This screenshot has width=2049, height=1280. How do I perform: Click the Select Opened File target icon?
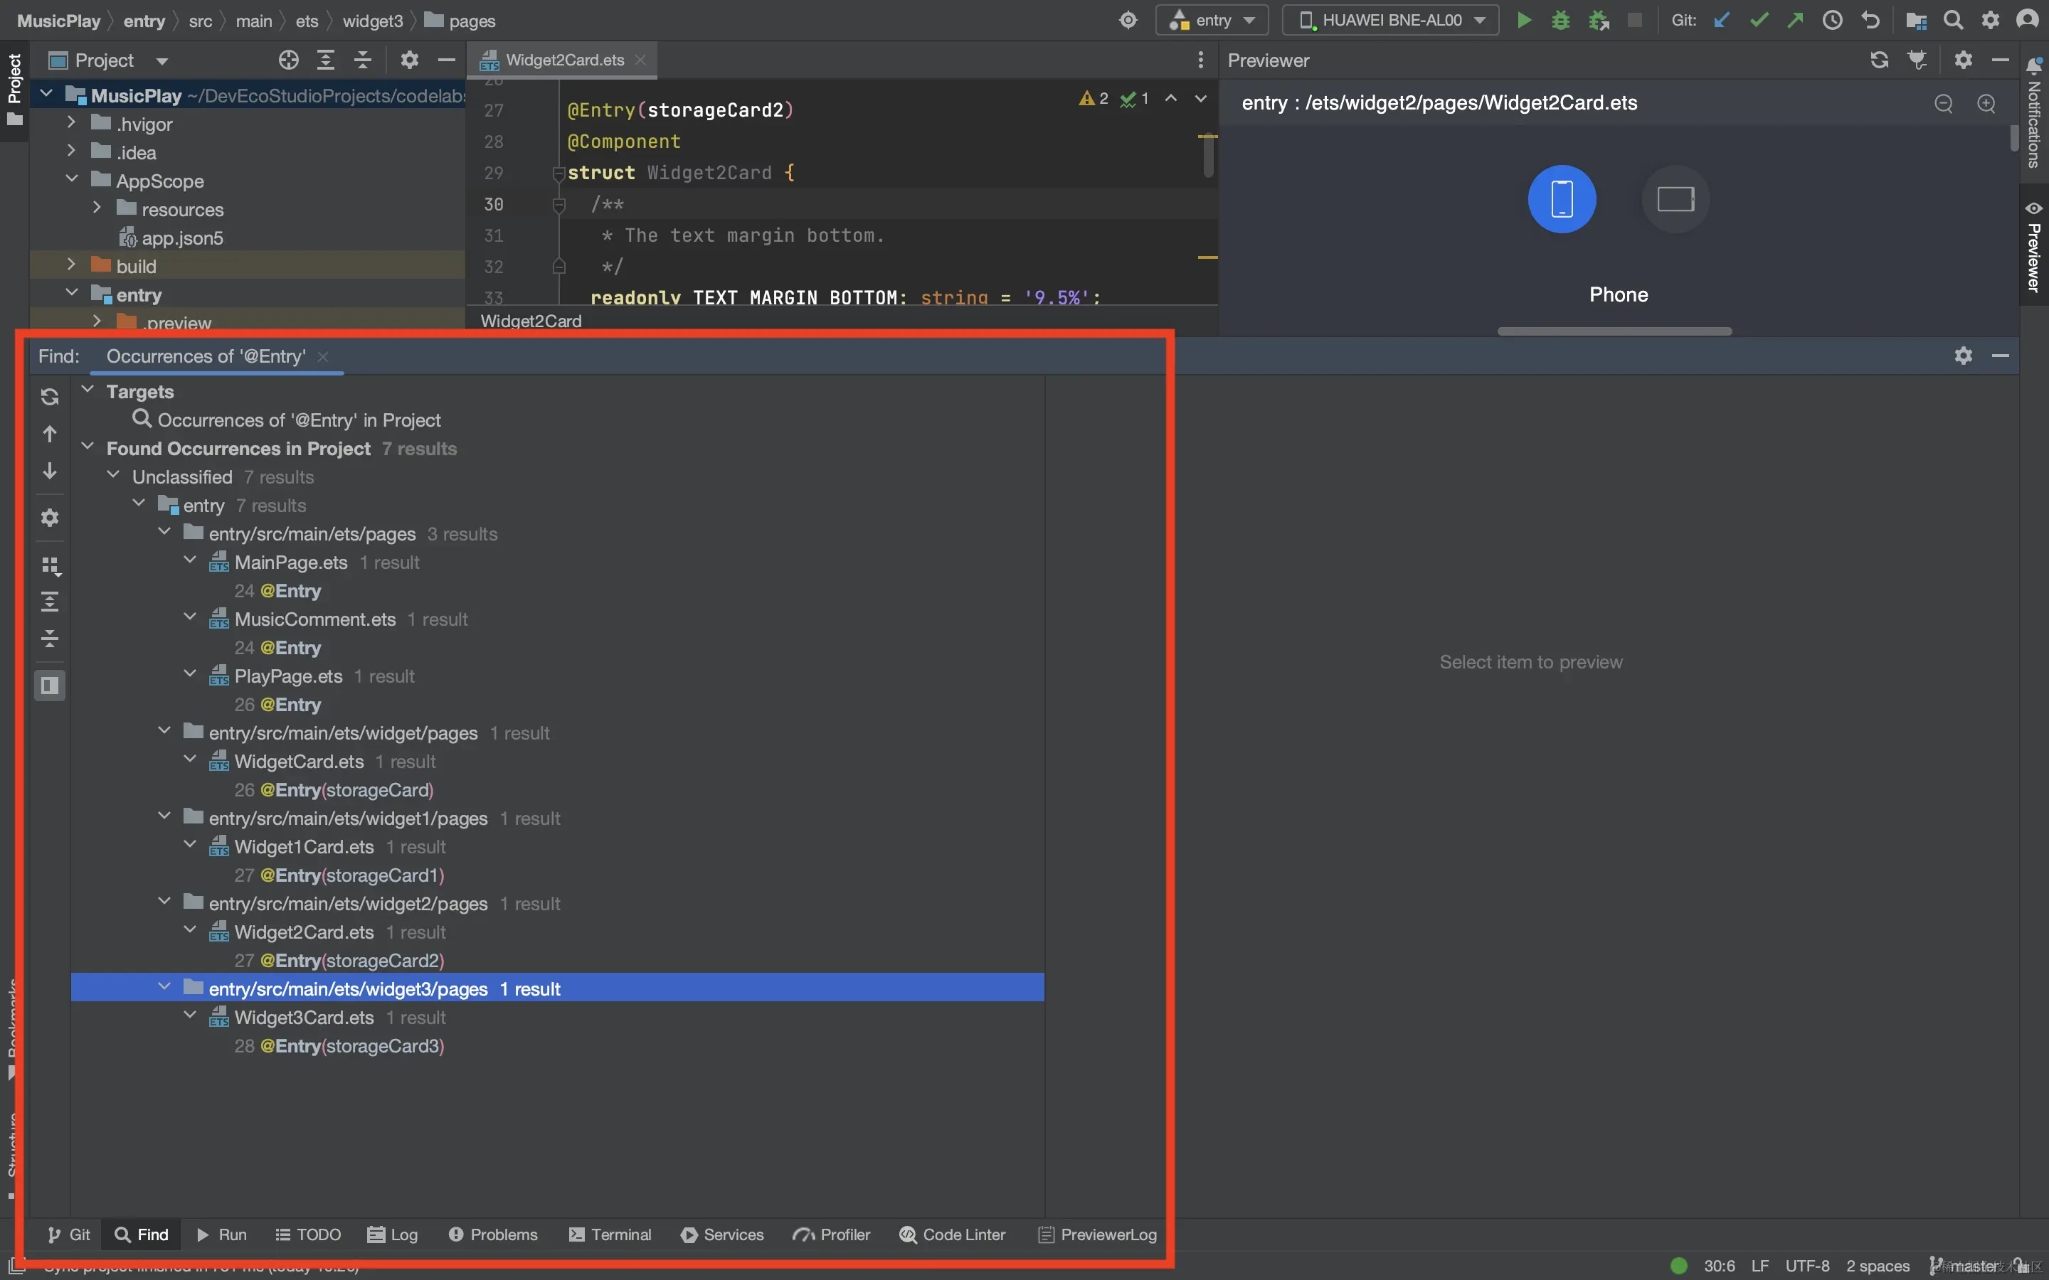[x=289, y=60]
